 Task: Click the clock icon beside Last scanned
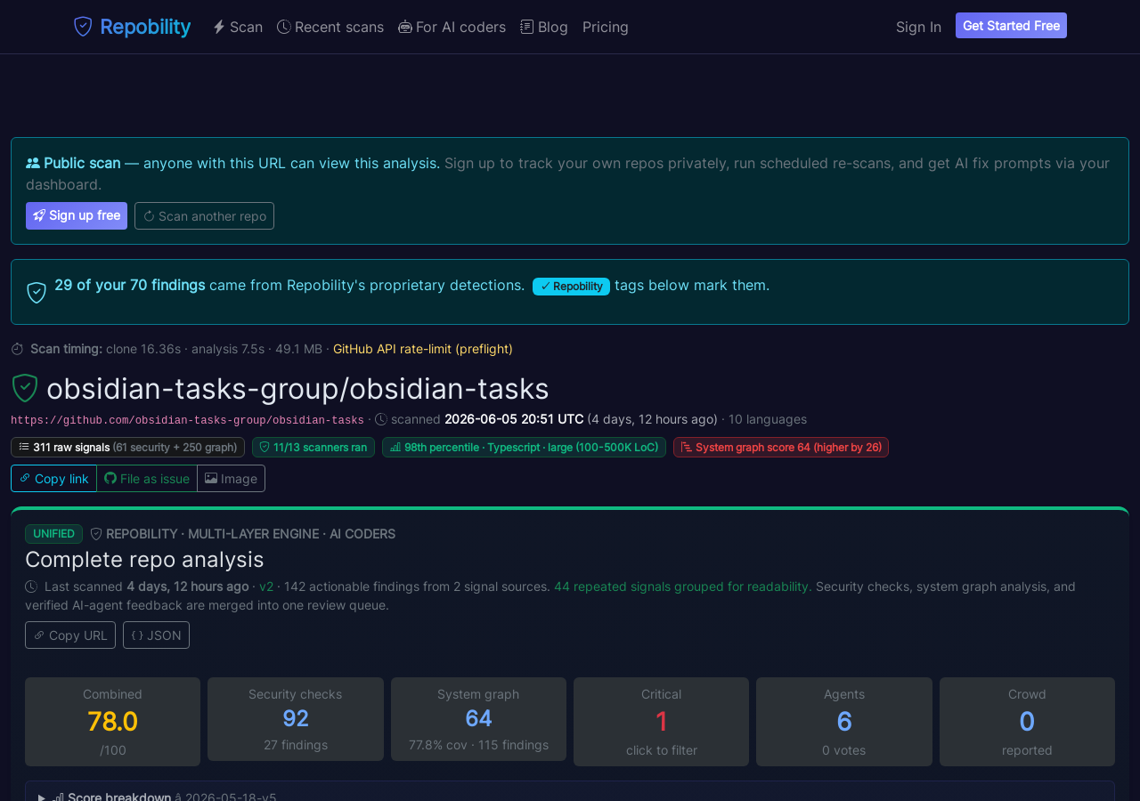[x=31, y=587]
